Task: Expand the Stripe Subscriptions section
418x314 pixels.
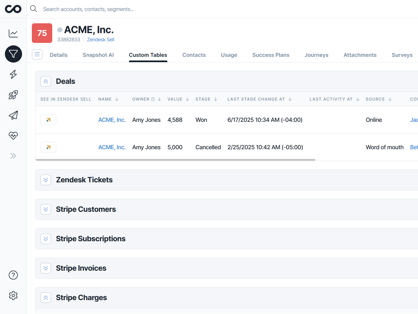Action: pos(45,238)
